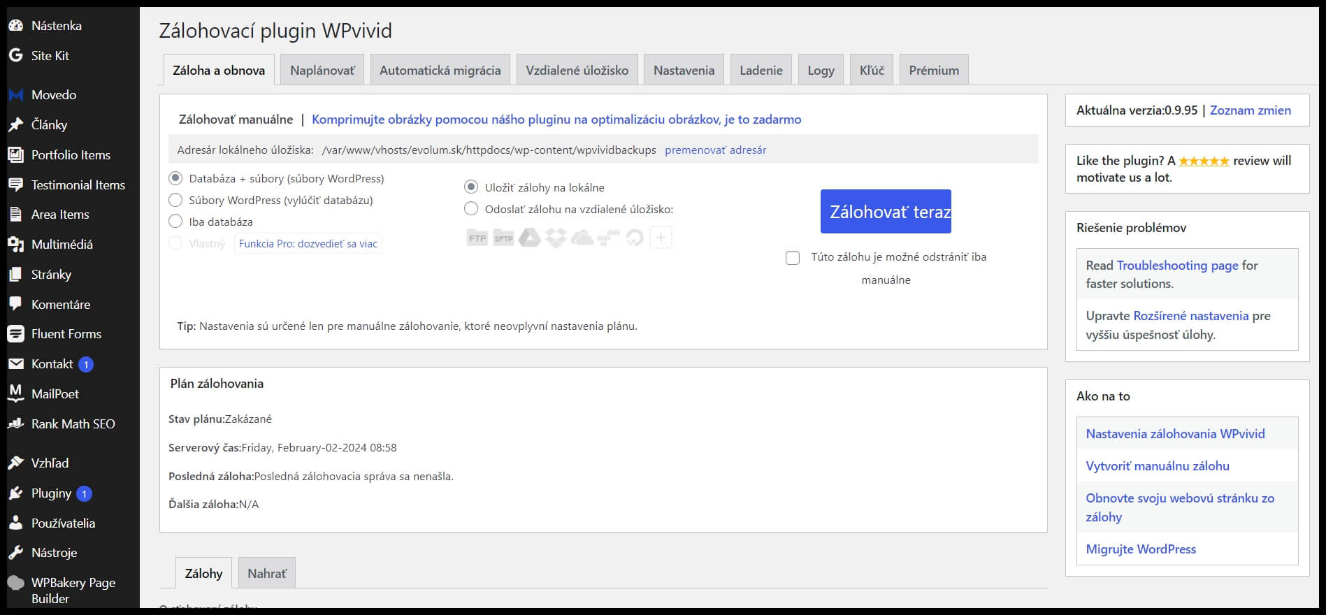Open "Obnovte svoju webovú stránku zo zálohy" link
The height and width of the screenshot is (615, 1326).
pyautogui.click(x=1180, y=507)
